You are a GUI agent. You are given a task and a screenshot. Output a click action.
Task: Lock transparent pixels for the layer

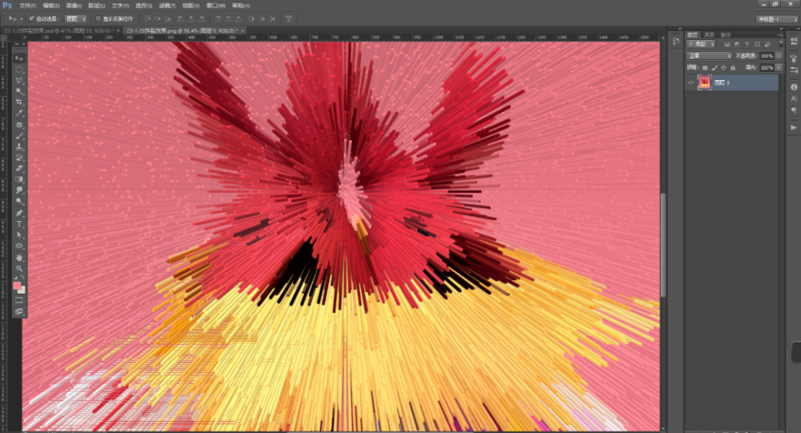[x=705, y=67]
